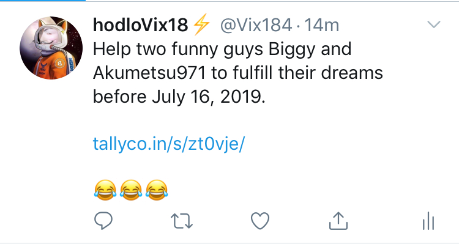This screenshot has height=244, width=459.
Task: Open the 14m timestamp permalink
Action: [x=322, y=26]
